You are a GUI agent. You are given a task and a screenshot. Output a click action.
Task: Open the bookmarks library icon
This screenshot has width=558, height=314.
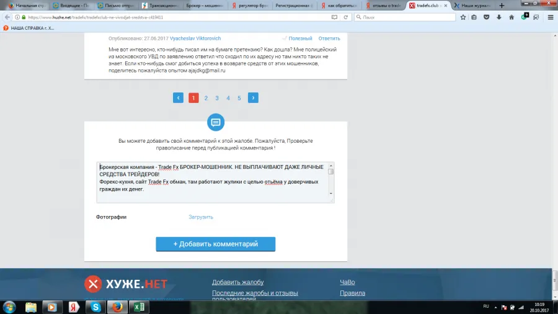coord(474,17)
